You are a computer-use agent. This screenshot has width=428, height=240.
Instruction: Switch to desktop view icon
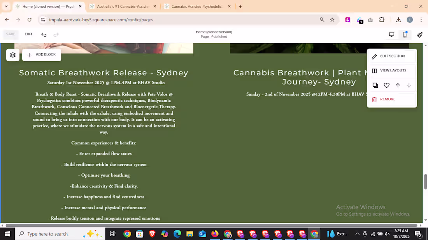pyautogui.click(x=391, y=35)
